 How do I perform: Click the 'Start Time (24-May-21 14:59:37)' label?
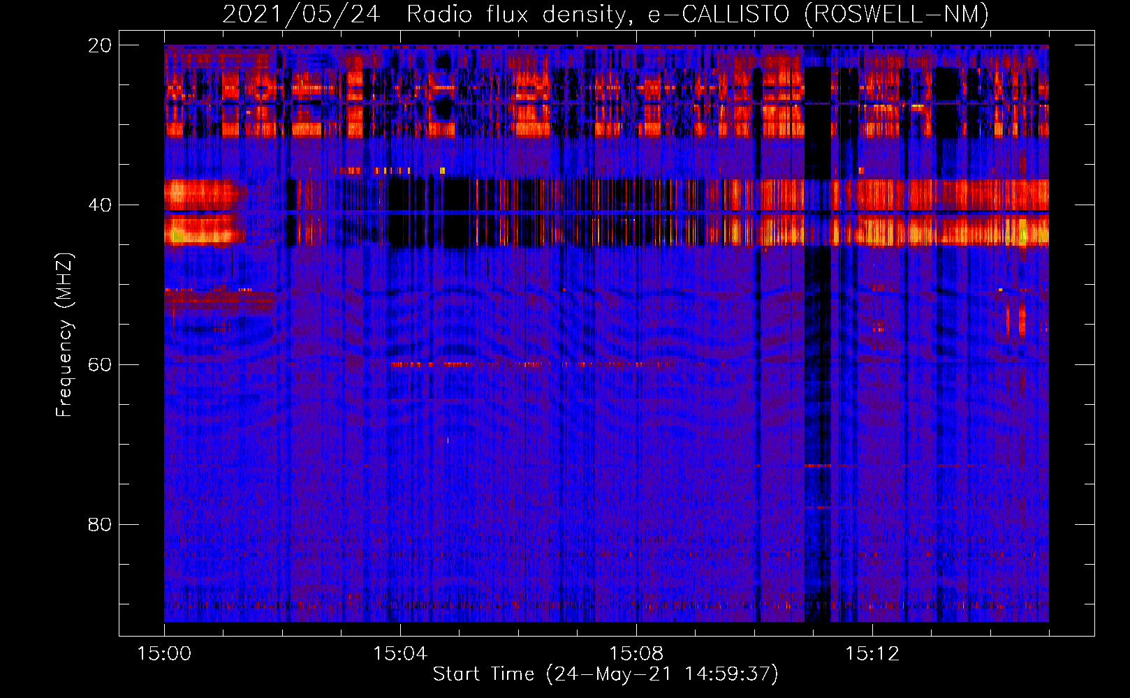click(x=606, y=674)
